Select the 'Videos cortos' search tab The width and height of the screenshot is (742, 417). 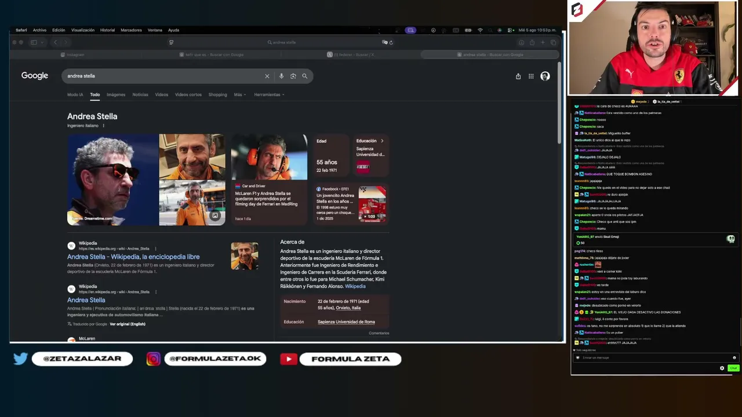point(188,94)
